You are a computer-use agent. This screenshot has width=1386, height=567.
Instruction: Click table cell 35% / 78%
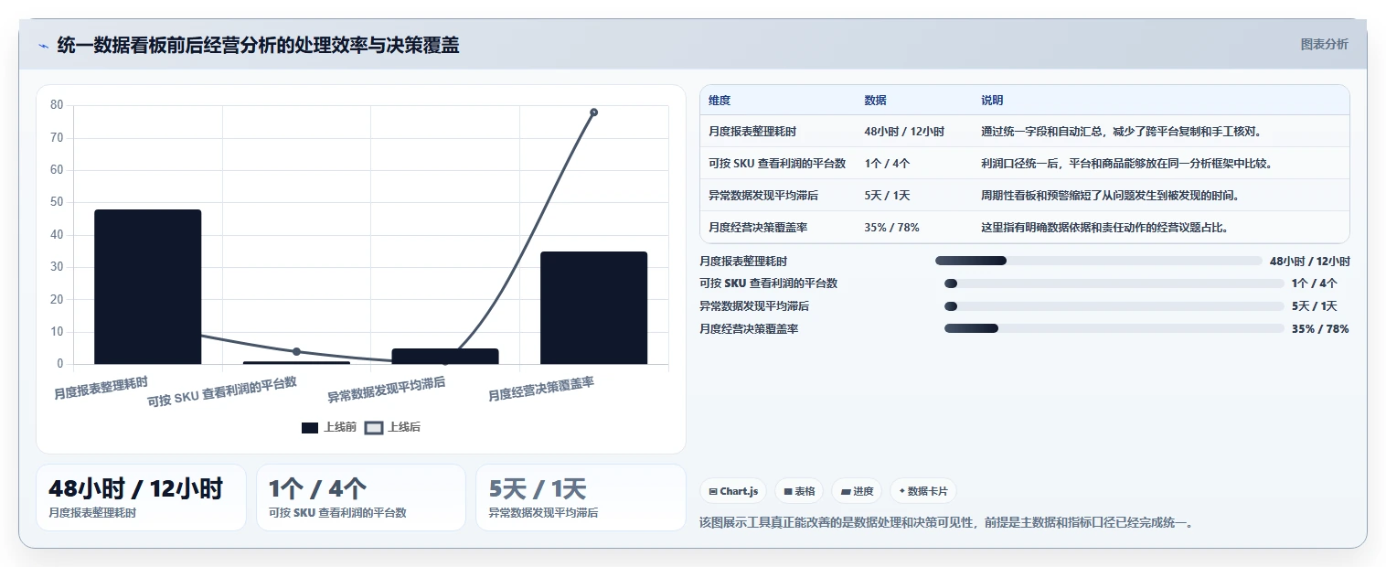tap(891, 228)
